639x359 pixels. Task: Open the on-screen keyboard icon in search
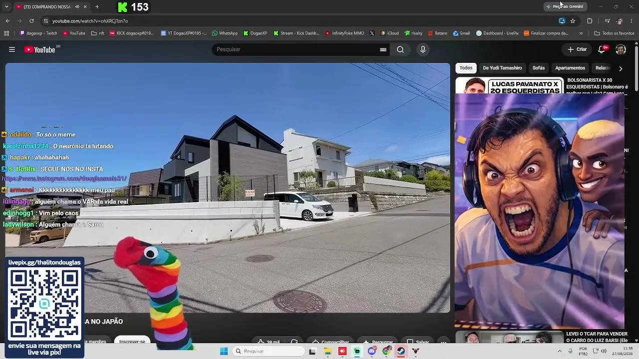[x=383, y=49]
